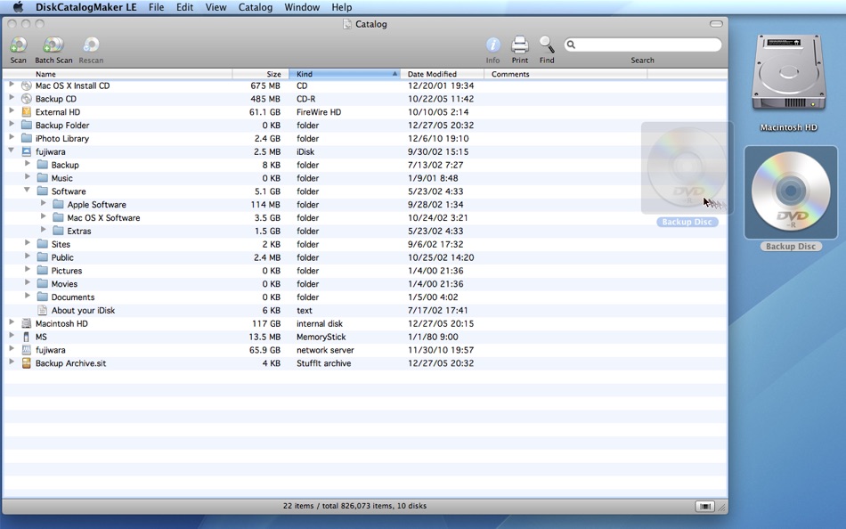Click the 'StuffIt archive' kind cell
846x529 pixels.
(x=324, y=363)
